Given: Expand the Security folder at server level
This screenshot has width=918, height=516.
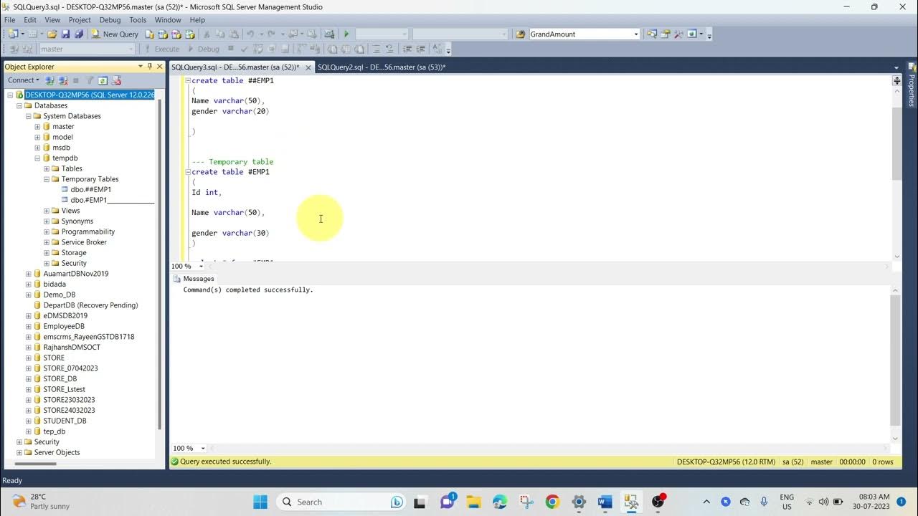Looking at the screenshot, I should click(x=19, y=442).
